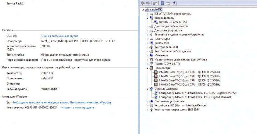Toggle the action pane toolbar icon
Screen dimensions: 257x134
click(x=168, y=3)
